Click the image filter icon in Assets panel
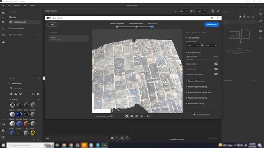 click(16, 94)
